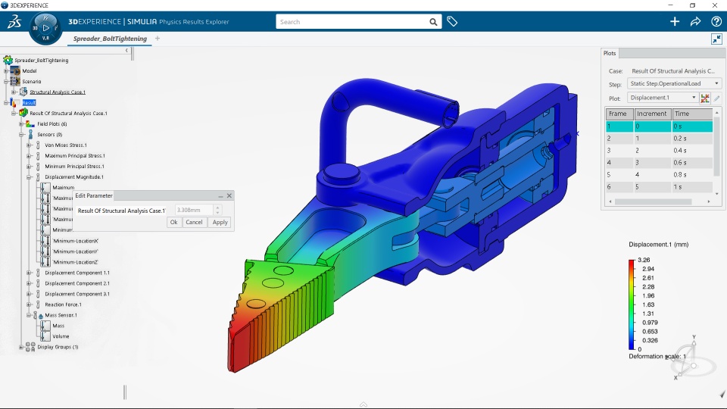727x409 pixels.
Task: Select frame row with time 0.4 s
Action: coord(659,150)
